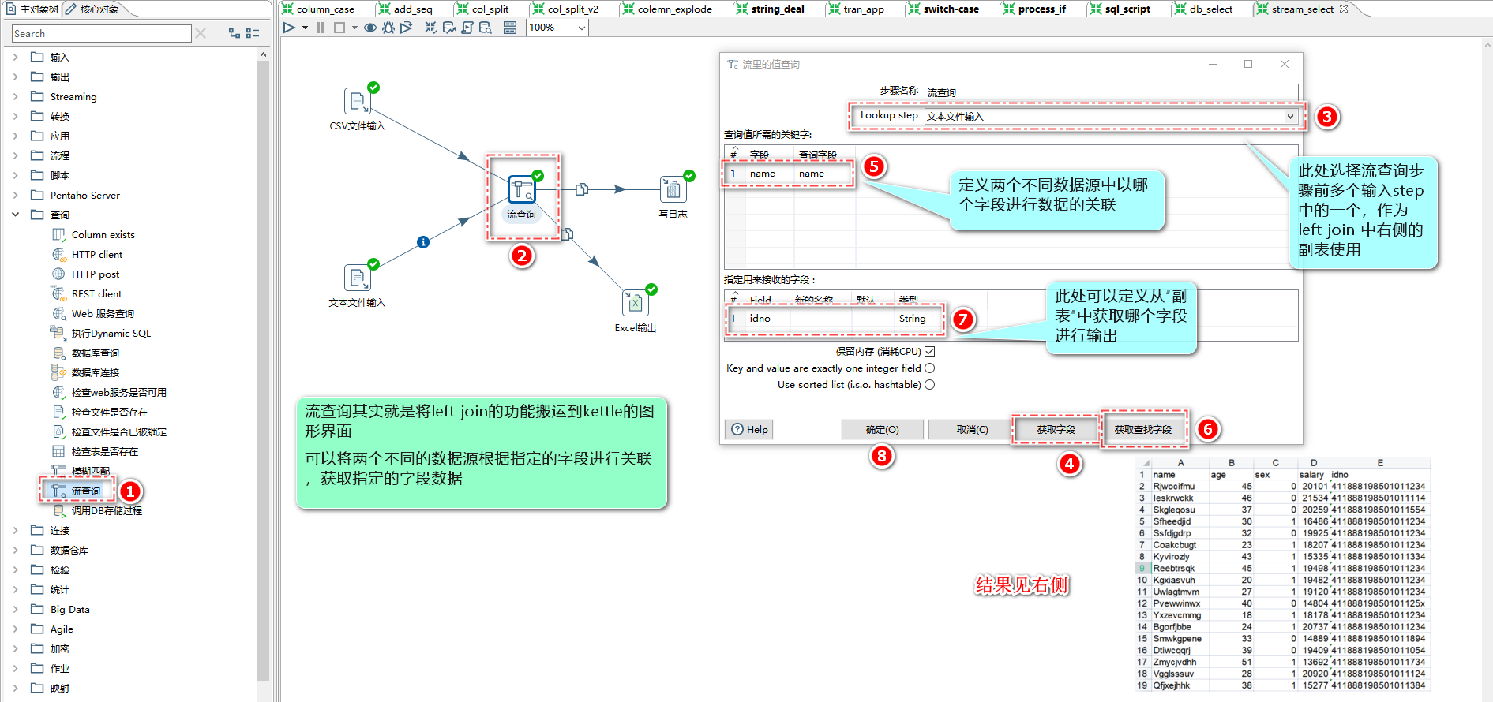This screenshot has width=1493, height=702.
Task: Click 获取查找字段 button
Action: coord(1142,429)
